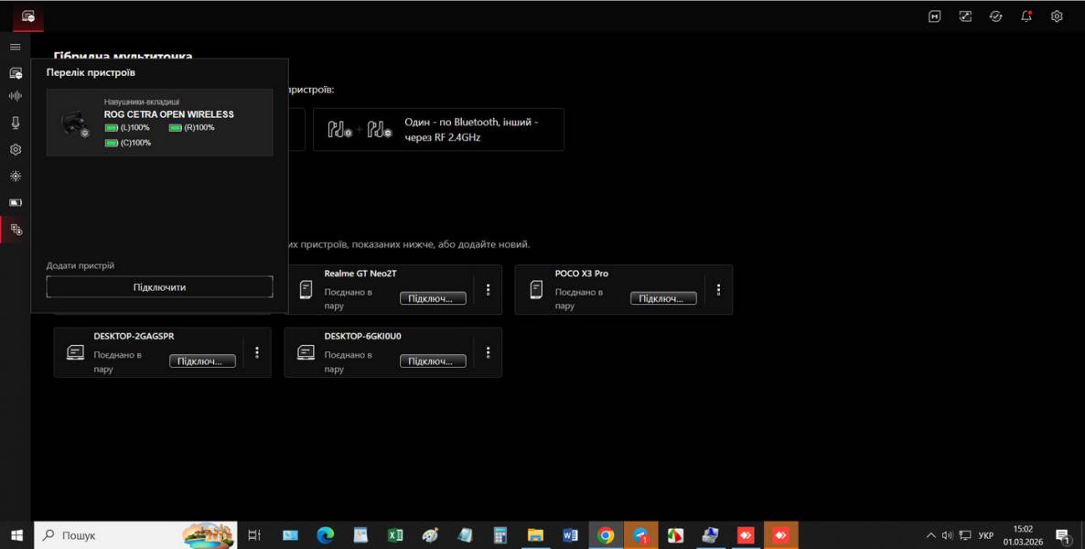Connect to the POCO X3 Pro device
Image resolution: width=1085 pixels, height=549 pixels.
pyautogui.click(x=663, y=298)
